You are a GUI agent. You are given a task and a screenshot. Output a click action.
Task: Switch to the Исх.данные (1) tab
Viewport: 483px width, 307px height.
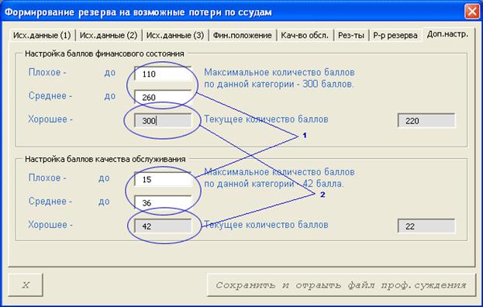coord(42,36)
